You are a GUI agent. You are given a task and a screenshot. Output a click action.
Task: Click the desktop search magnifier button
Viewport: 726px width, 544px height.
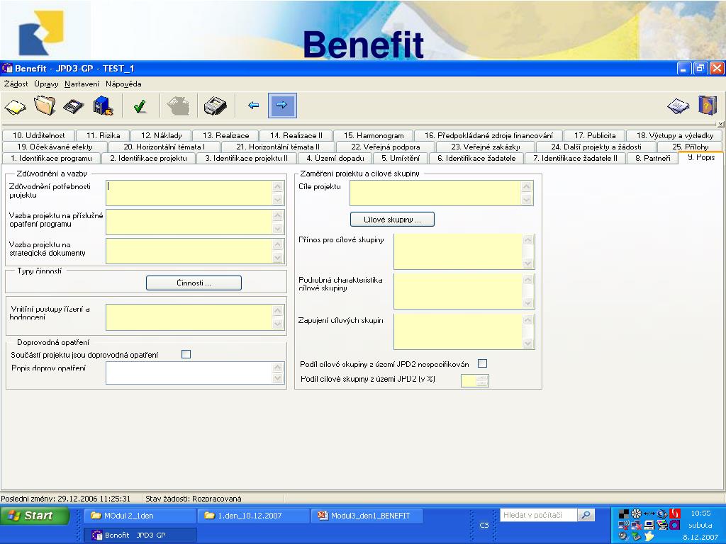[x=586, y=515]
